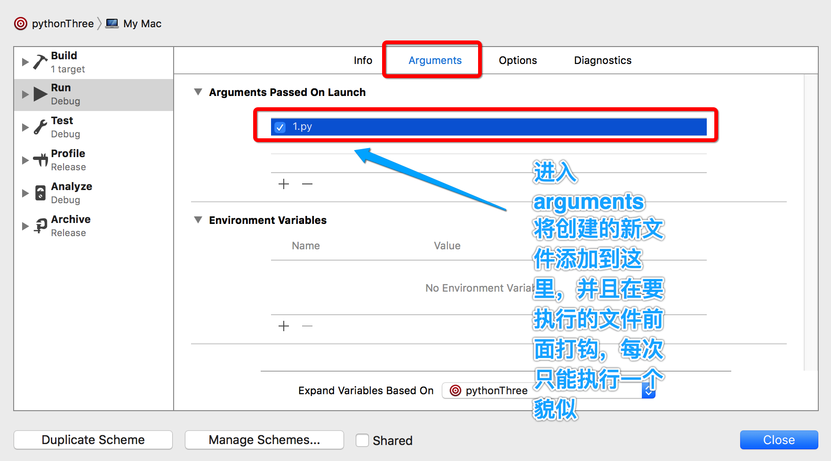Click the Build hammer icon
Viewport: 831px width, 461px height.
(x=40, y=62)
